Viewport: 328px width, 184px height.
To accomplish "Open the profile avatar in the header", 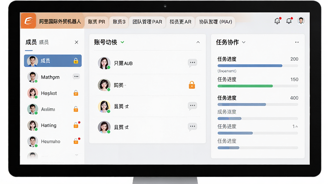I will coord(301,21).
